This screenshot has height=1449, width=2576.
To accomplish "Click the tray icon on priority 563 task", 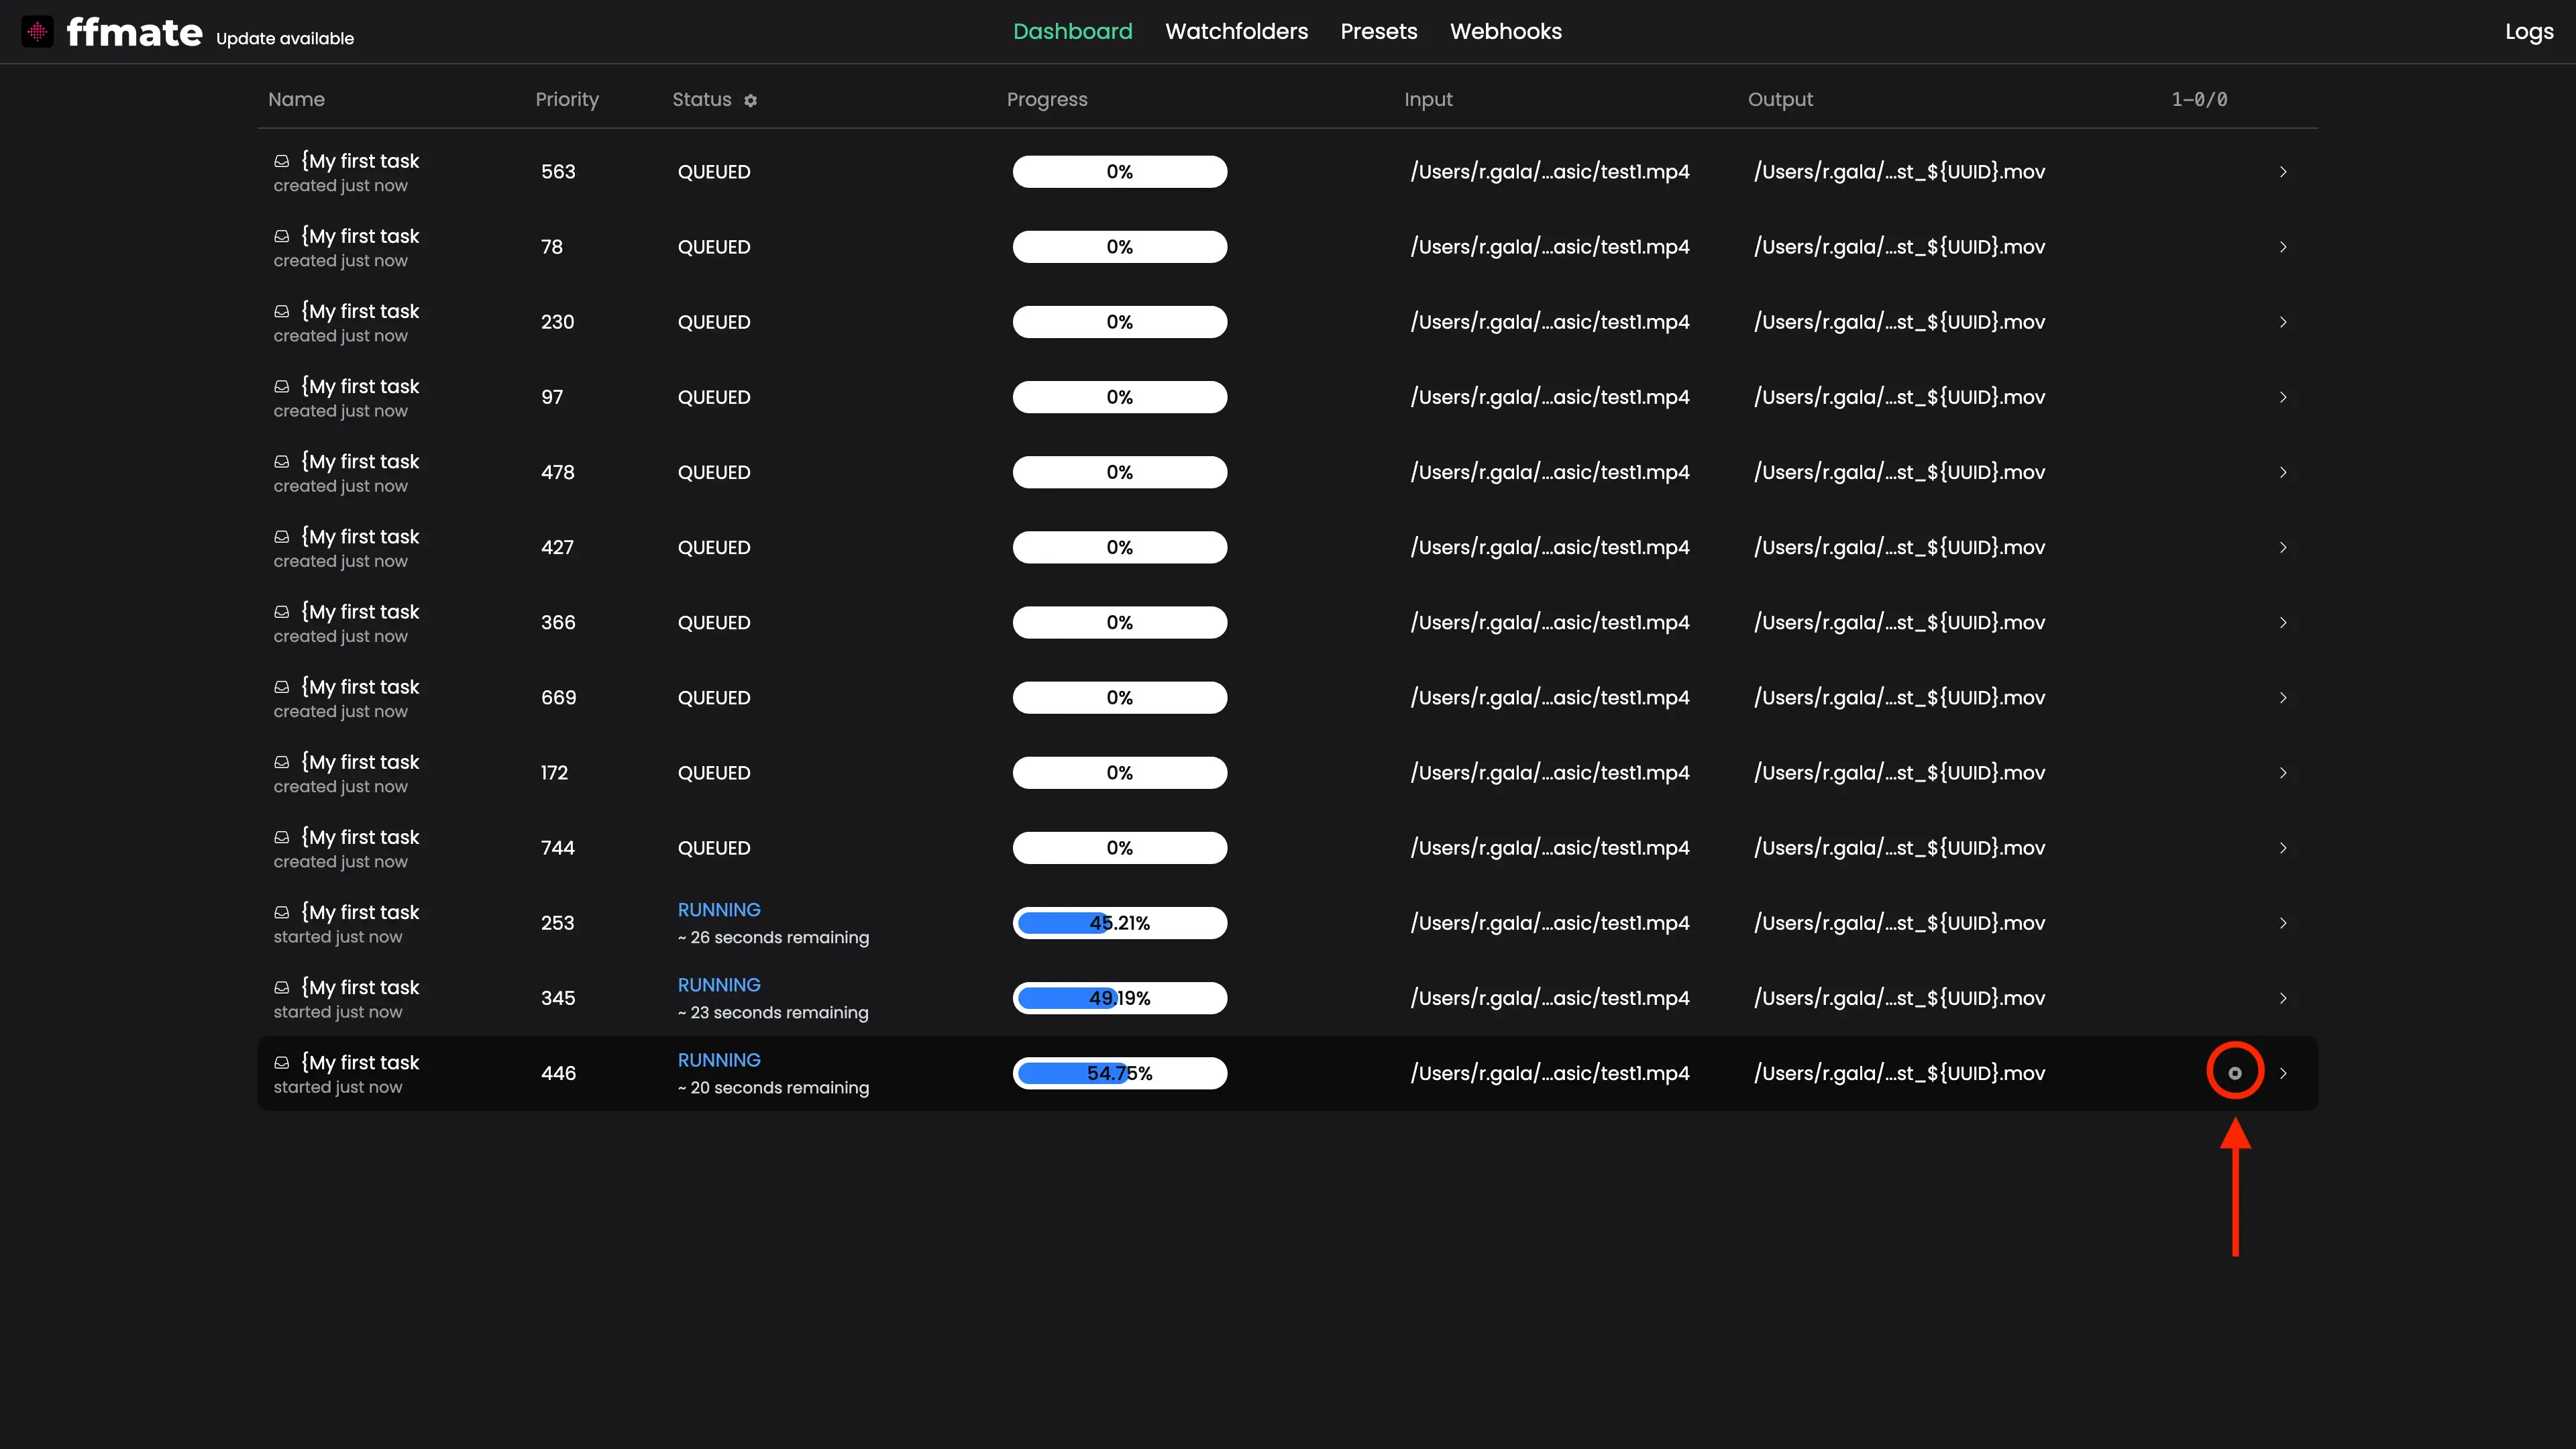I will click(282, 161).
